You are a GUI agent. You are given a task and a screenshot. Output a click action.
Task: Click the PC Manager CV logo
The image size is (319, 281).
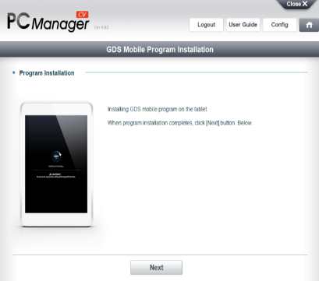tap(48, 21)
